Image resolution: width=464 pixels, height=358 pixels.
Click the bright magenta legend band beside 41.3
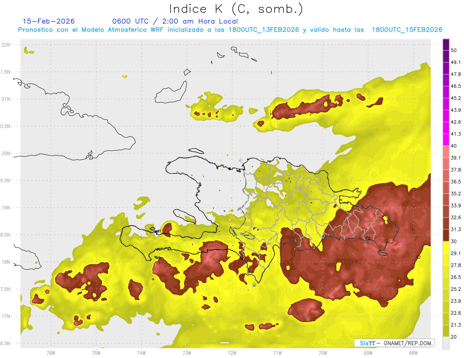click(x=446, y=140)
